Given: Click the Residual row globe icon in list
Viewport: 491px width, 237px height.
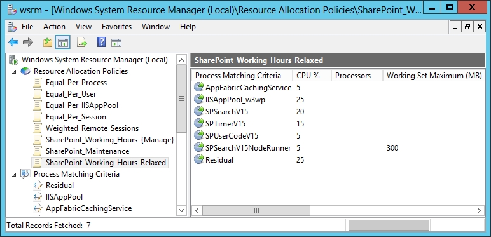Looking at the screenshot, I should pos(198,159).
